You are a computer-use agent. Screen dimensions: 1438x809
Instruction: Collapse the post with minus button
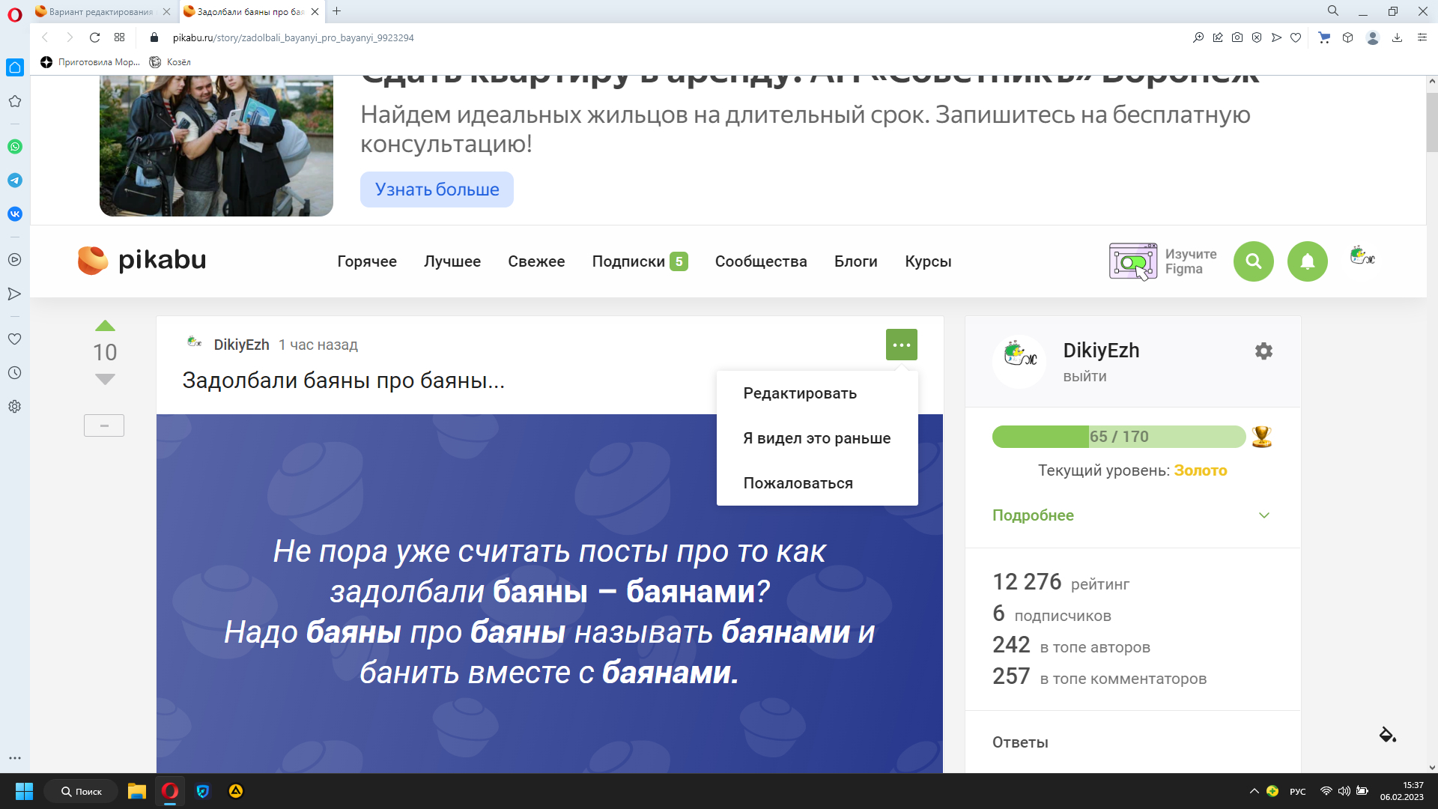coord(104,425)
